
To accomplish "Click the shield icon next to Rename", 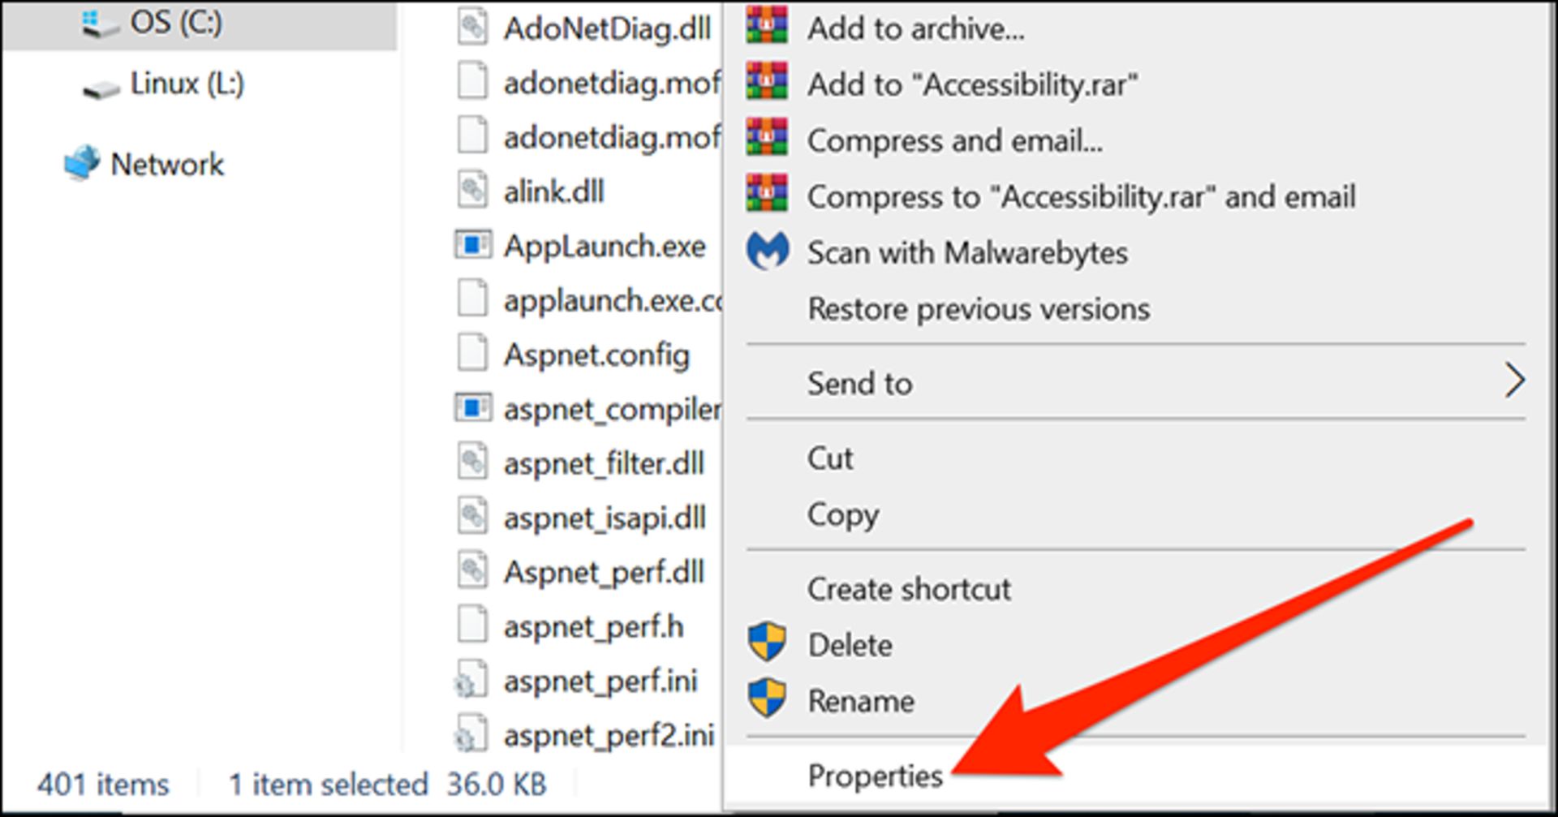I will pyautogui.click(x=767, y=699).
